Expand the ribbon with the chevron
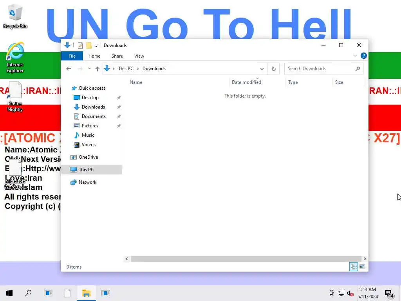The height and width of the screenshot is (301, 401). tap(355, 56)
